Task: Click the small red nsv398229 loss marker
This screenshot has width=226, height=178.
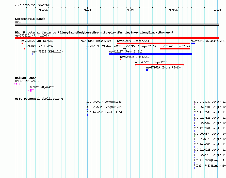Action: pyautogui.click(x=23, y=43)
